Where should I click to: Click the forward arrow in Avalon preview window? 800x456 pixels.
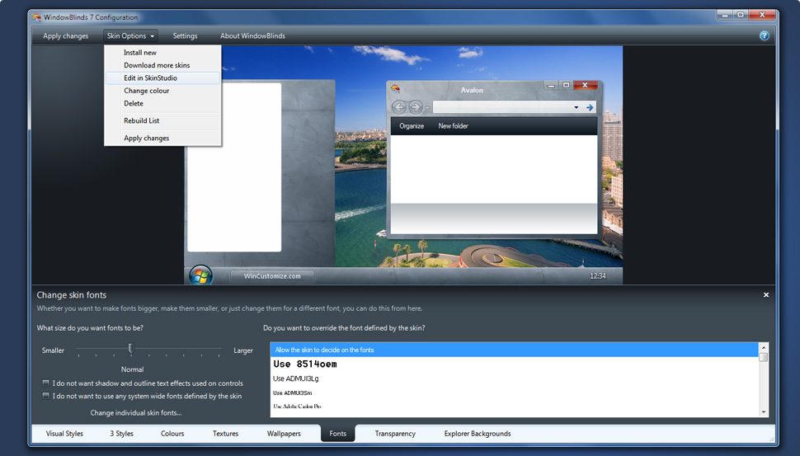pyautogui.click(x=416, y=107)
